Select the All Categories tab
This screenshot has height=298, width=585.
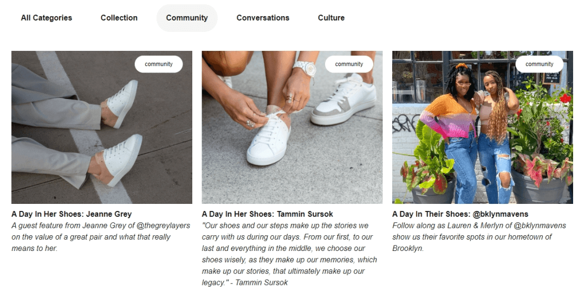[46, 18]
